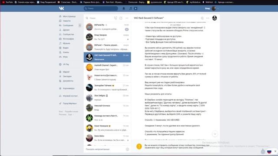The width and height of the screenshot is (278, 156).
Task: Open 'Игры' in the left sidebar
Action: click(65, 57)
